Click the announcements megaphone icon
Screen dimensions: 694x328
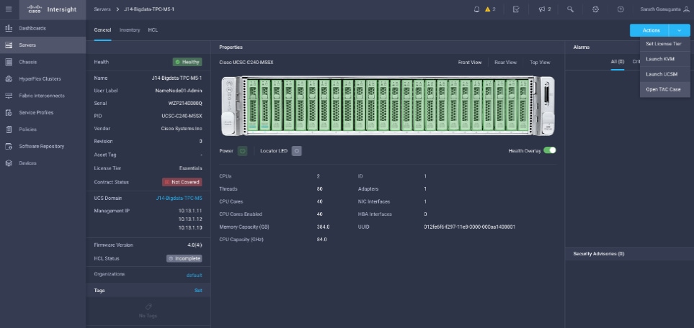pyautogui.click(x=543, y=9)
